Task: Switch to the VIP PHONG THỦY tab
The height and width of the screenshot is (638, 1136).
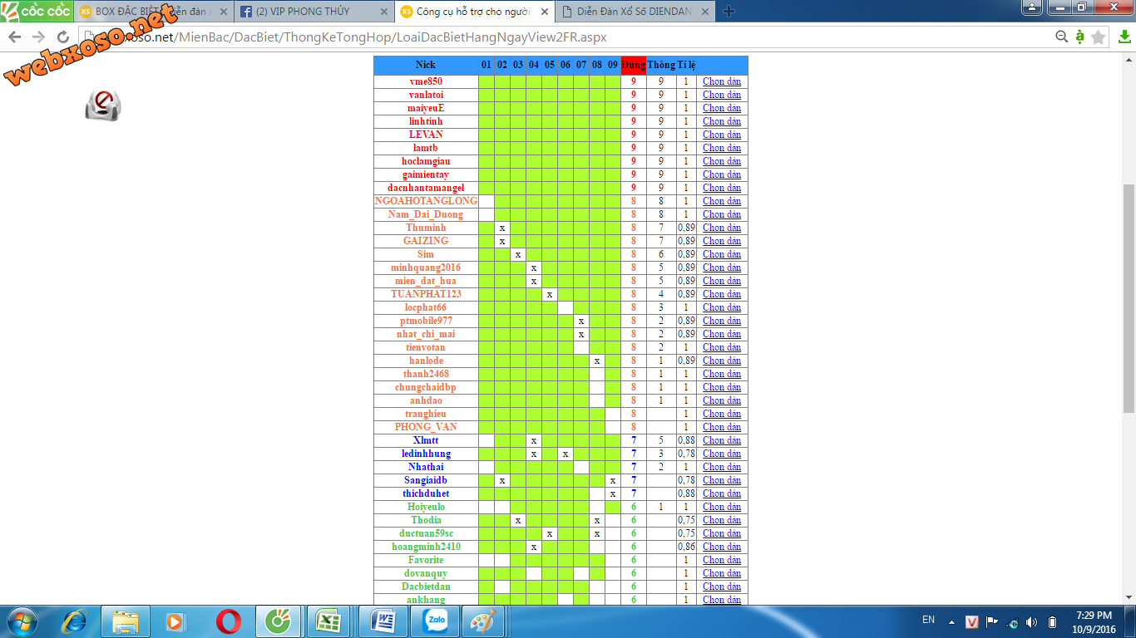Action: [312, 12]
